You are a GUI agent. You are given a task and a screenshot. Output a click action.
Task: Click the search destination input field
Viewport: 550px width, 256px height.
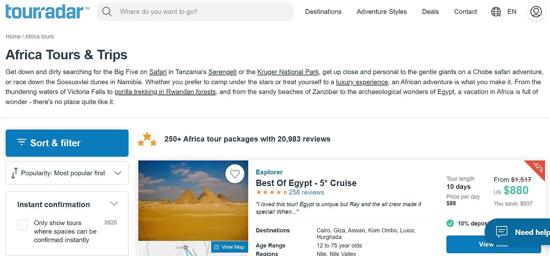click(202, 12)
